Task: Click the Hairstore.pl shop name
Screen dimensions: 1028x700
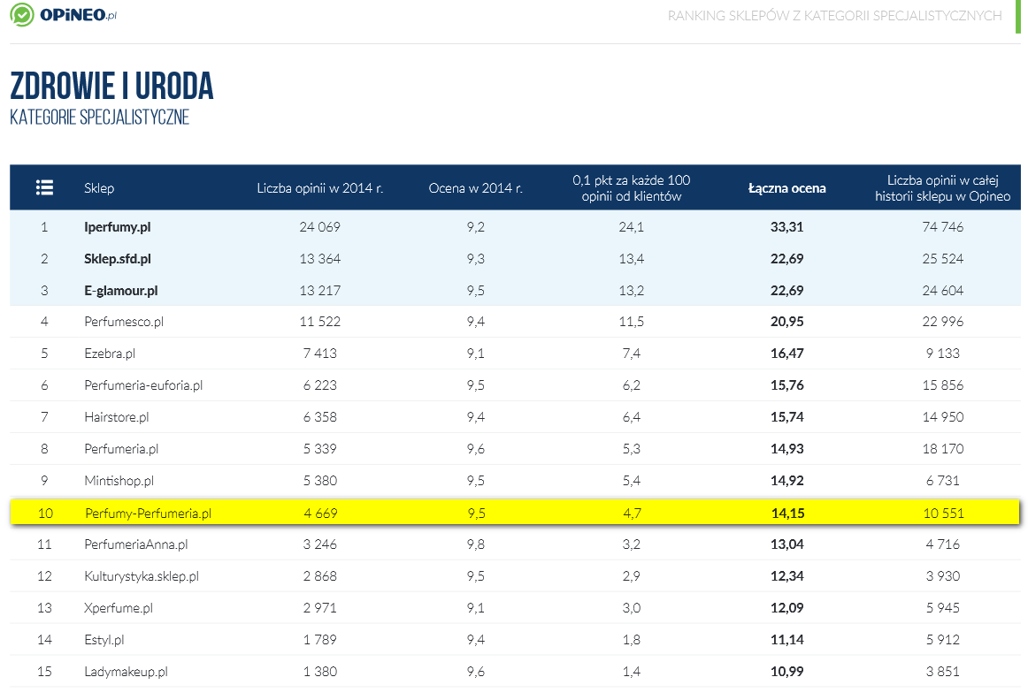Action: pos(117,417)
